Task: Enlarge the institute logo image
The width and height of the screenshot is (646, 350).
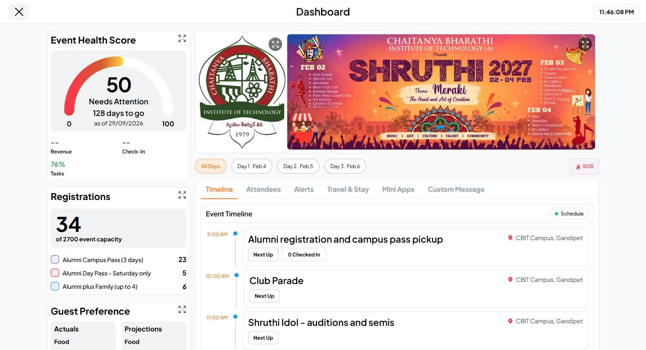Action: click(x=275, y=44)
